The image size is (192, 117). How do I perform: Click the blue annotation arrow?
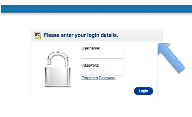click(x=171, y=58)
